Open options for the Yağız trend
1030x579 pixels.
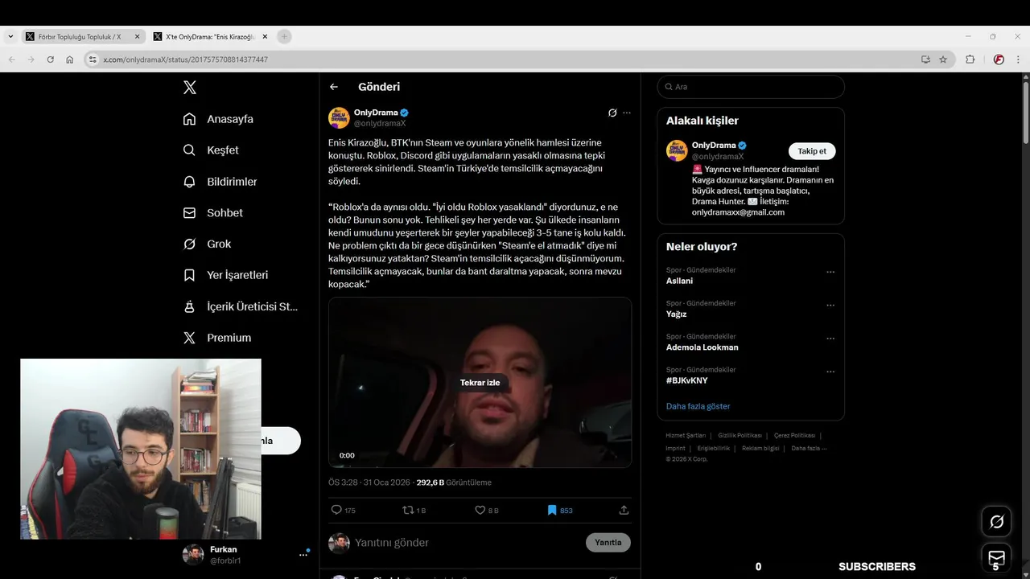pos(830,306)
